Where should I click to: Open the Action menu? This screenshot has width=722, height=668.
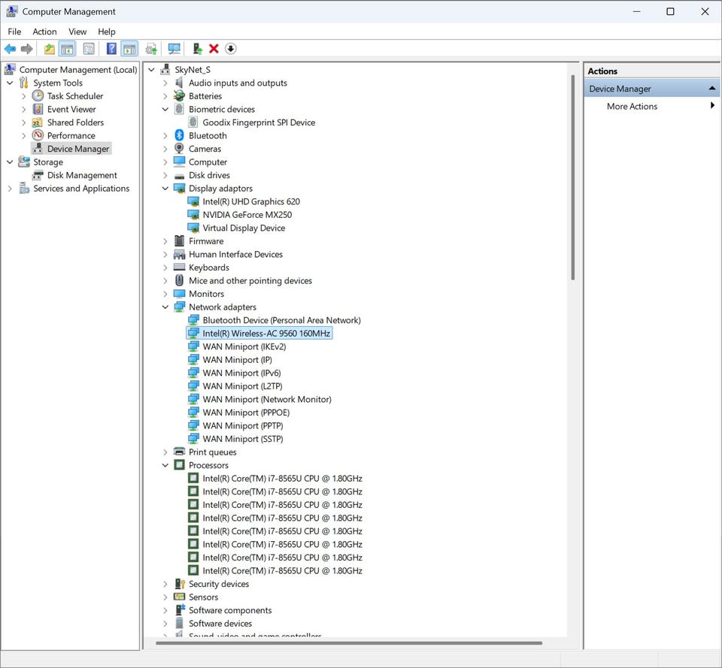coord(44,32)
